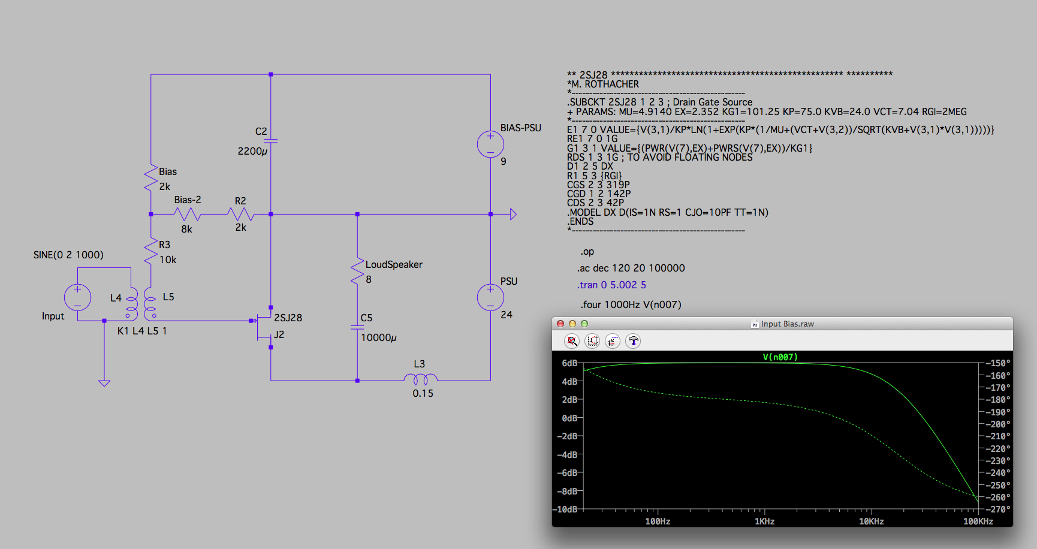This screenshot has height=549, width=1037.
Task: Click the add trace icon in plot toolbar
Action: (613, 341)
